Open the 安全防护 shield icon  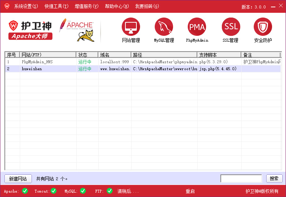pyautogui.click(x=263, y=27)
